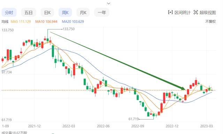Screen dimensions: 223x134
Task: Open the 不复权 adjustment dropdown
Action: [210, 22]
